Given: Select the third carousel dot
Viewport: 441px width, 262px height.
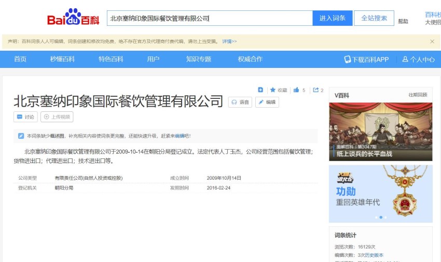Looking at the screenshot, I should click(385, 217).
